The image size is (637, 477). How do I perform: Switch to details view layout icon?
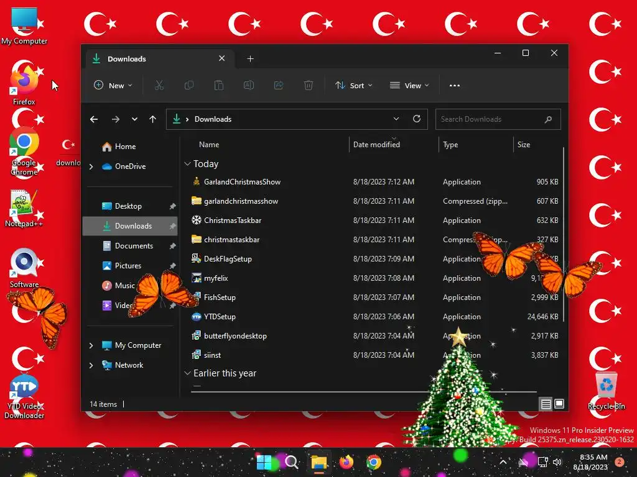(546, 404)
